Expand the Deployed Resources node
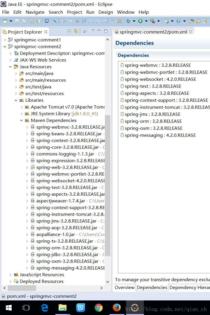The height and width of the screenshot is (315, 210). pos(10,281)
